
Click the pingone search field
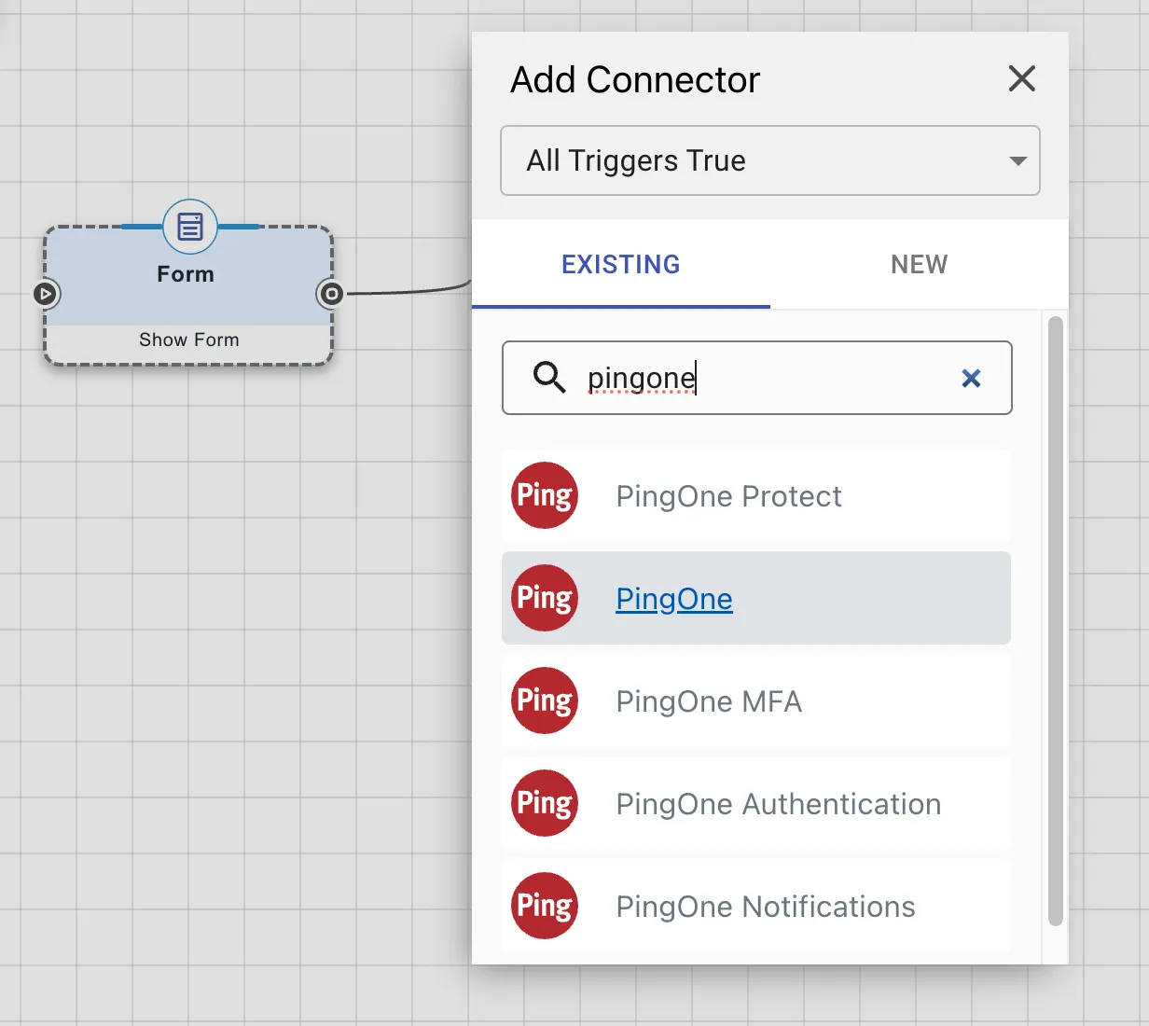click(757, 378)
